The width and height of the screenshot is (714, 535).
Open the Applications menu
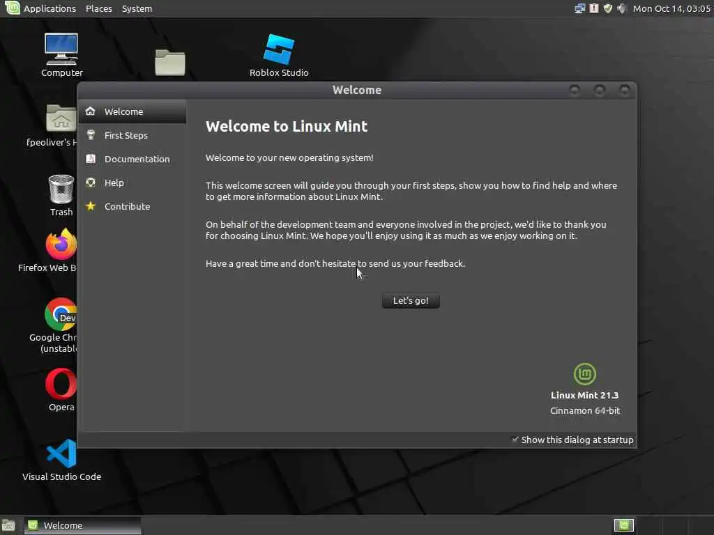[x=50, y=8]
